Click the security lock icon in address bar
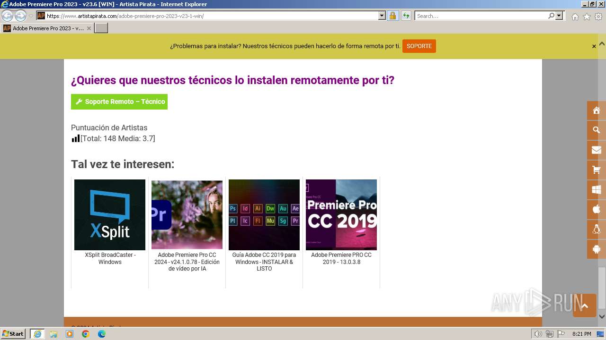Image resolution: width=606 pixels, height=340 pixels. (x=392, y=16)
